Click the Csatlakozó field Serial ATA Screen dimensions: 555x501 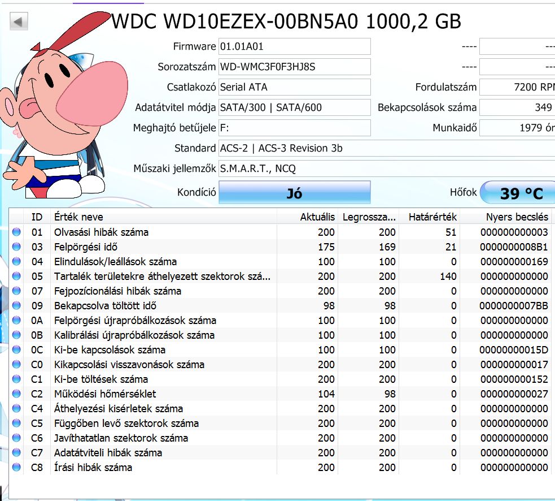click(x=295, y=87)
